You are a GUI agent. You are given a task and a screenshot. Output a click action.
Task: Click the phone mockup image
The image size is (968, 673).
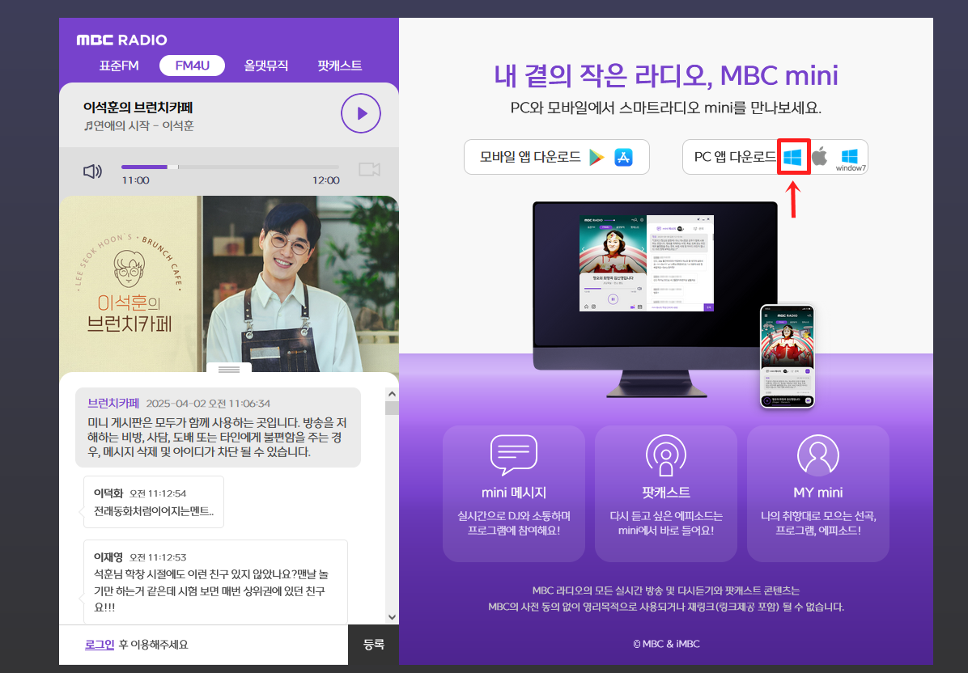[x=788, y=356]
